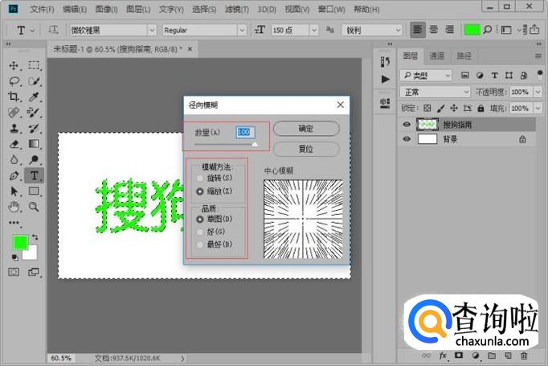Viewport: 548px width, 366px height.
Task: Select the 旋转(S) spin blur method
Action: [200, 177]
